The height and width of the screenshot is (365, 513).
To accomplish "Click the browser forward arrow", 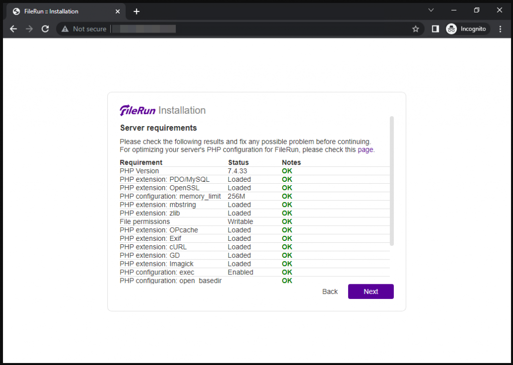I will 29,29.
